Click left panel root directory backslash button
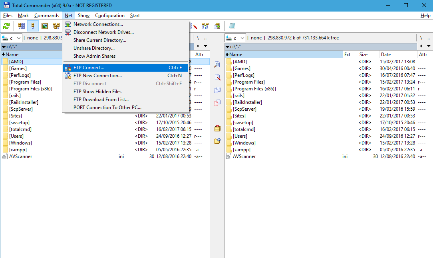Viewport: 433px width, 258px height. (198, 38)
